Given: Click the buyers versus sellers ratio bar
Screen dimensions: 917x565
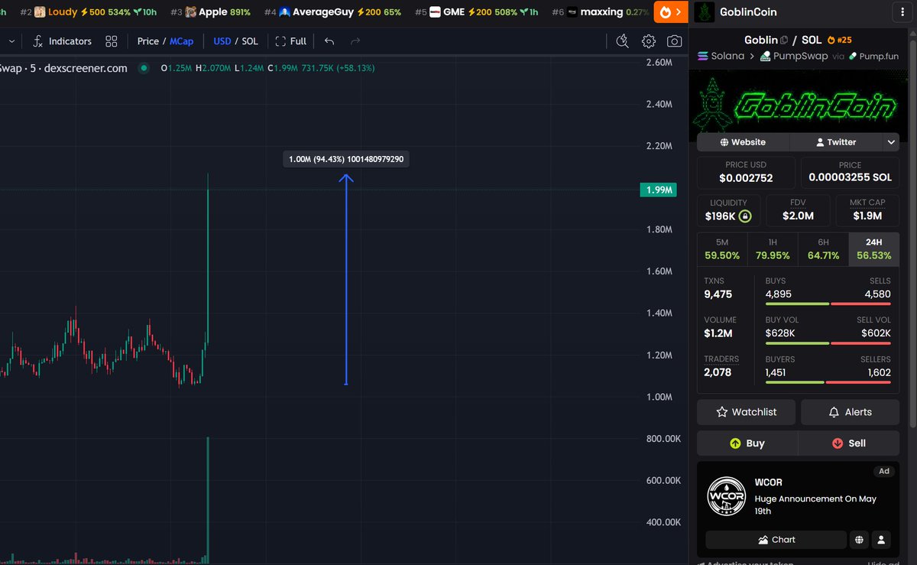Looking at the screenshot, I should click(x=828, y=382).
